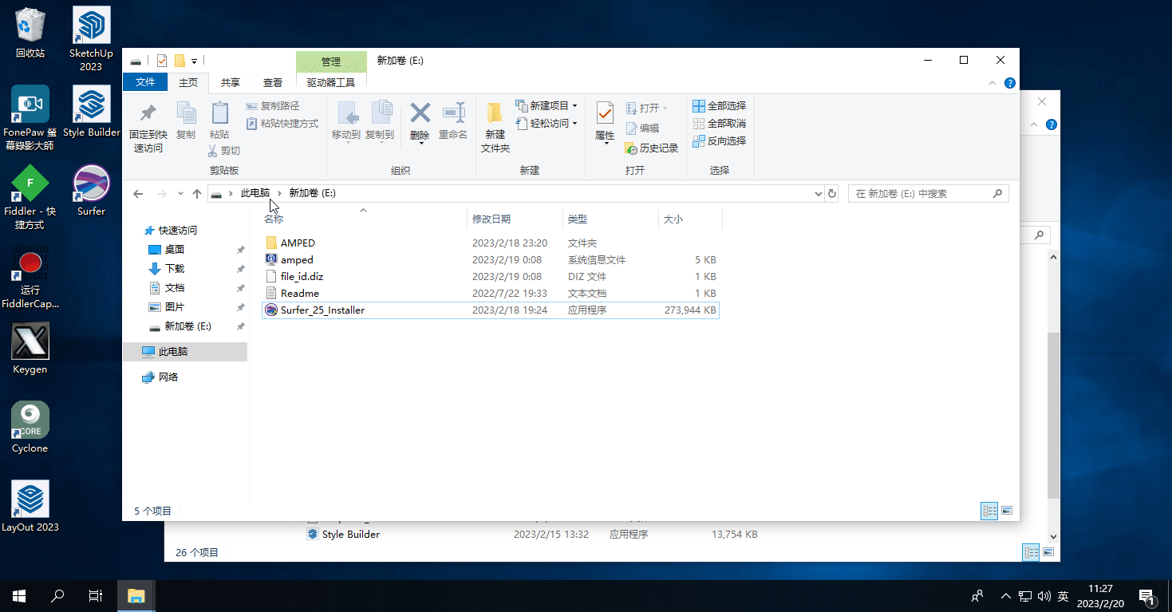Click the 全部选择 button
The height and width of the screenshot is (612, 1172).
click(719, 106)
